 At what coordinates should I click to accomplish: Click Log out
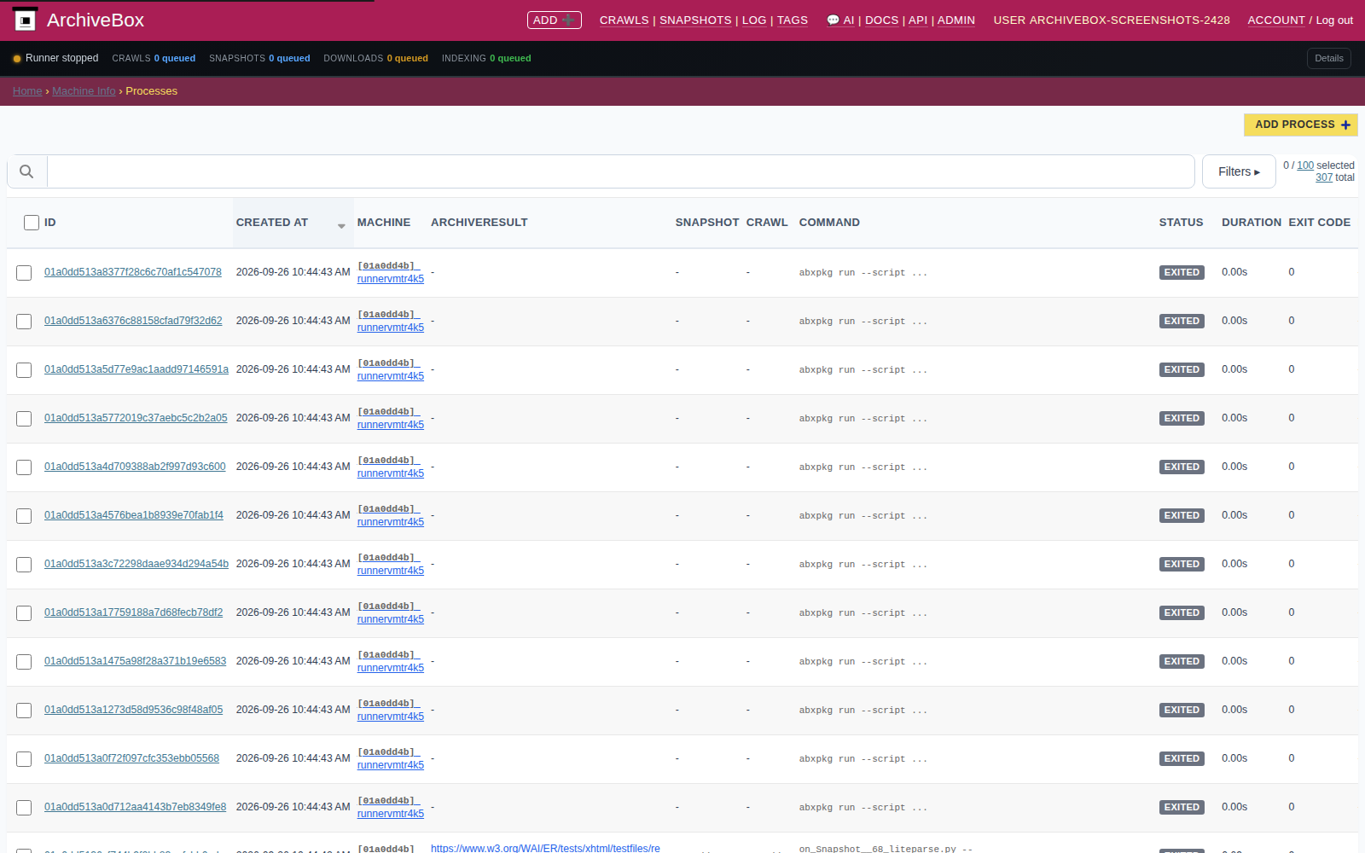[1334, 20]
